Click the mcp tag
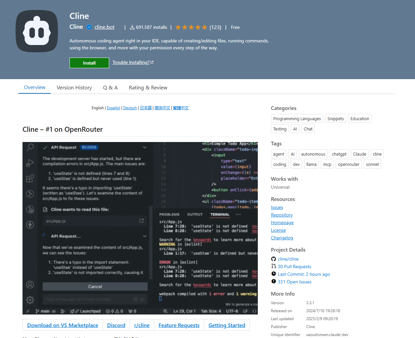 pyautogui.click(x=327, y=164)
